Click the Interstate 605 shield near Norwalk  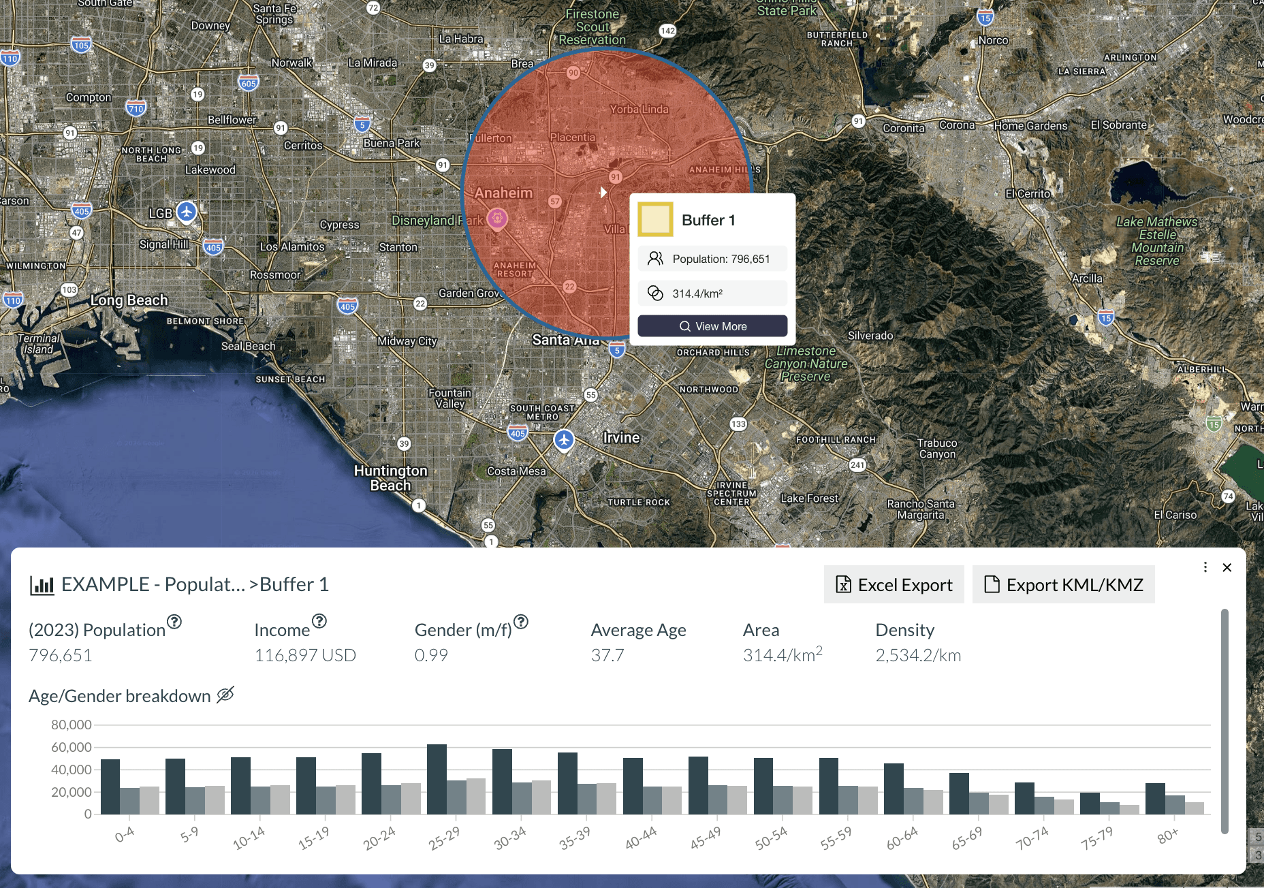point(249,83)
